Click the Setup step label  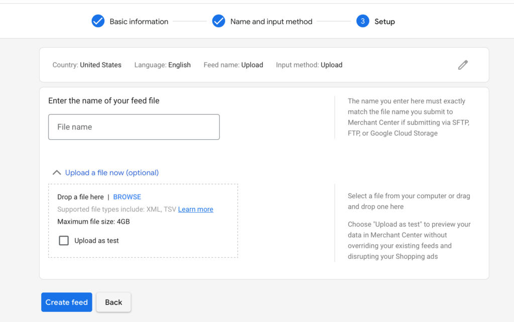(384, 21)
